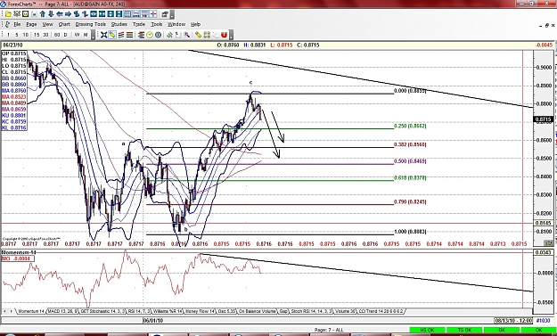Switch to the Williams %R 14 tab
Viewport: 557px width, 336px height.
pos(168,311)
